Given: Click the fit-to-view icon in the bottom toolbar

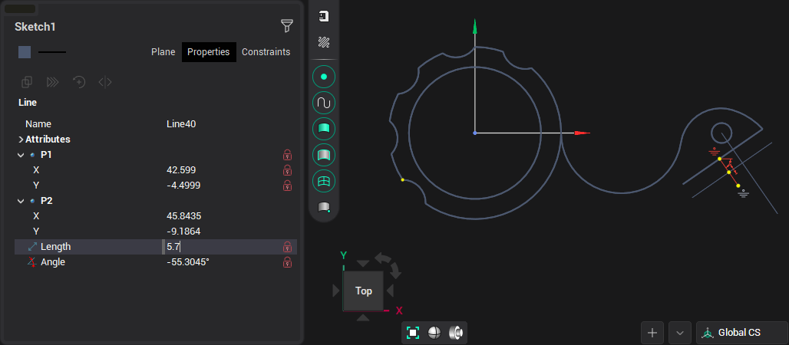Looking at the screenshot, I should click(x=413, y=333).
